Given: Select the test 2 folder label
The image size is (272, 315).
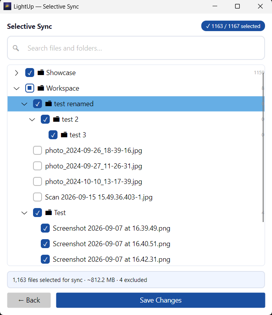Looking at the screenshot, I should coord(70,119).
